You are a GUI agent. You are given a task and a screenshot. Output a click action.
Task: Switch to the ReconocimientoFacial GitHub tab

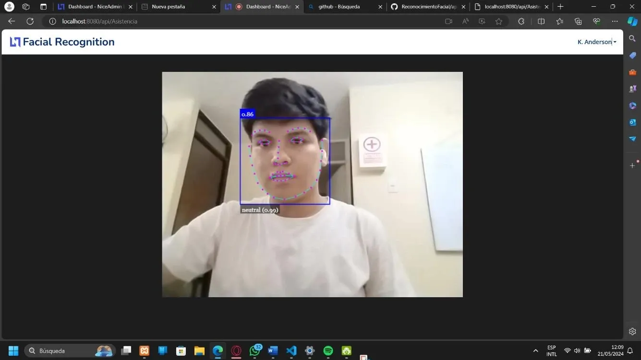427,7
